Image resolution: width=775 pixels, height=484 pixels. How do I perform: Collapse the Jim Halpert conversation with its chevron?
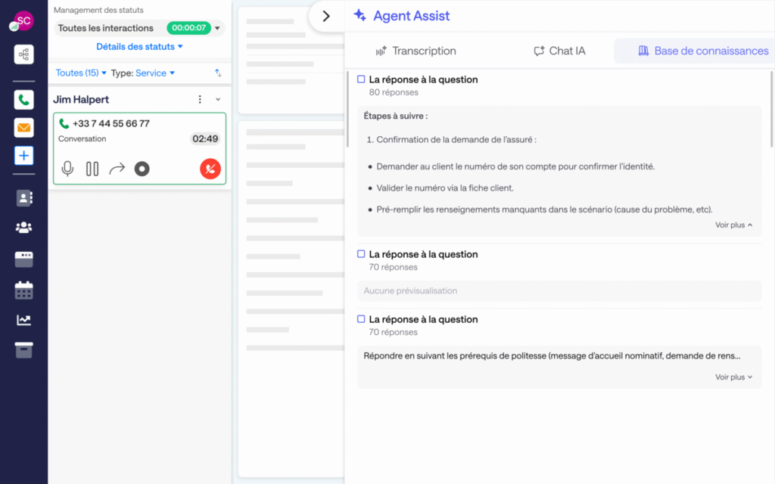[x=218, y=99]
